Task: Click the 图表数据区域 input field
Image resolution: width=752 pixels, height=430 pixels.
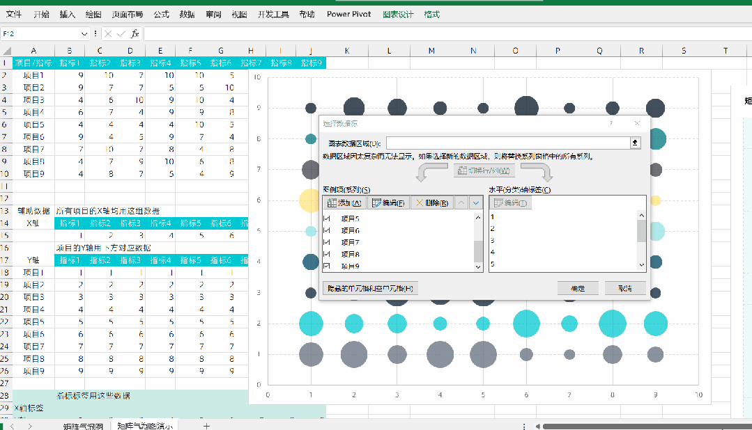Action: pos(508,143)
